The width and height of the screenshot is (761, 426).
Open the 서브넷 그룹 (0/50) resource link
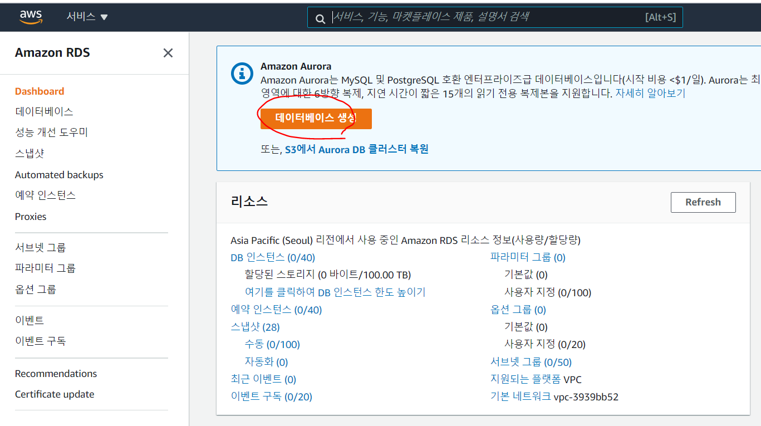[531, 362]
